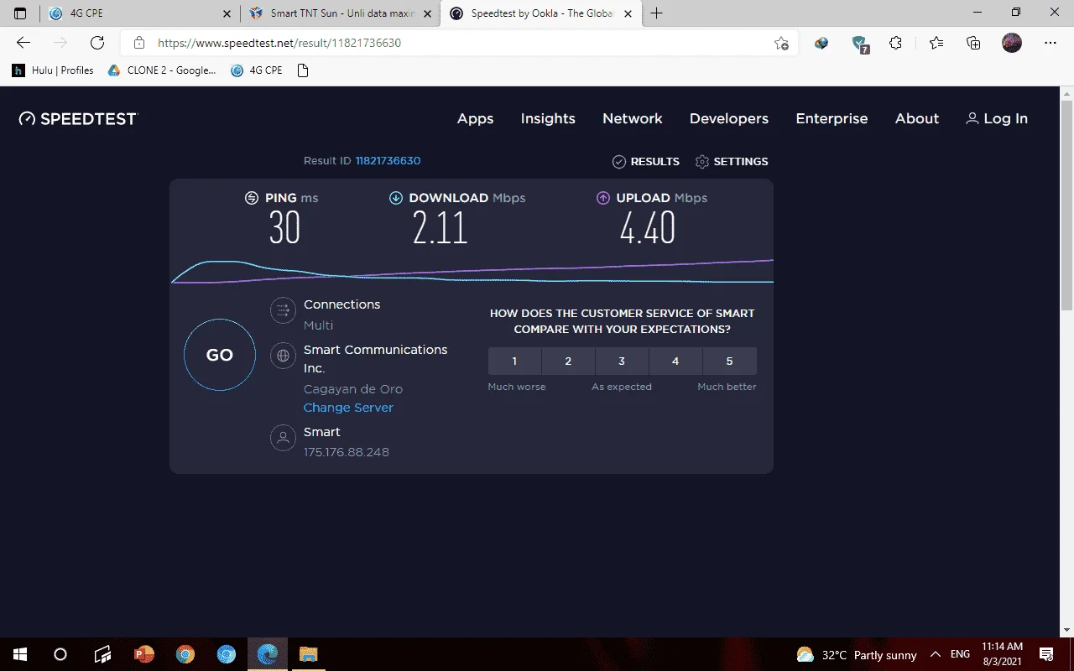The height and width of the screenshot is (671, 1074).
Task: Open the Developers page
Action: (729, 119)
